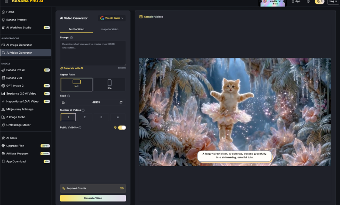Click the Banana Pro AI logo

[x=27, y=1]
